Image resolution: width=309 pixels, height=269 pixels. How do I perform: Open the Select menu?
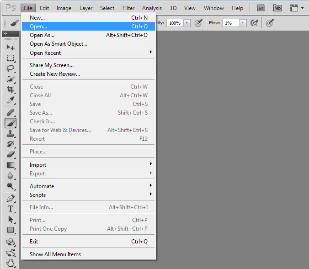(x=107, y=8)
